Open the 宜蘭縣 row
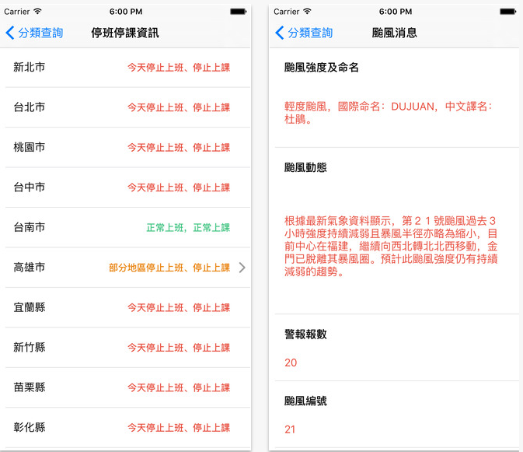This screenshot has height=452, width=523. [x=126, y=307]
